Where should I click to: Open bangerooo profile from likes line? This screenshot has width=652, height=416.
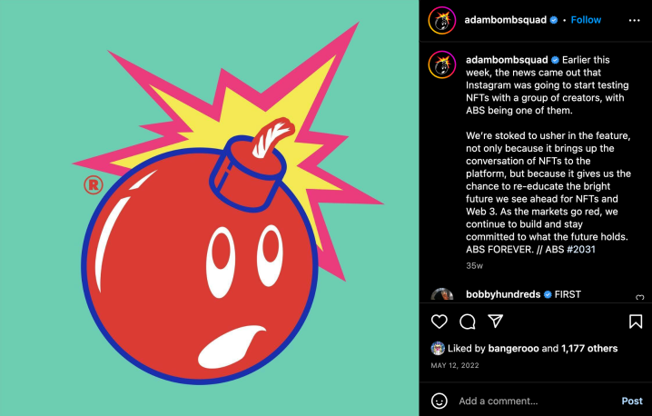513,349
